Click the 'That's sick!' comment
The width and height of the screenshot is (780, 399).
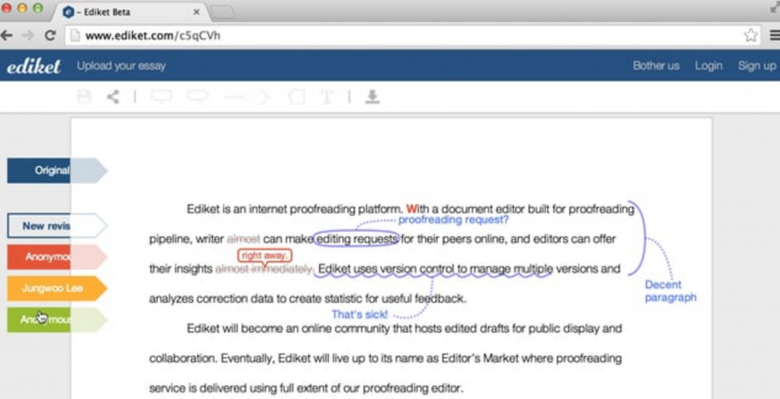point(360,314)
